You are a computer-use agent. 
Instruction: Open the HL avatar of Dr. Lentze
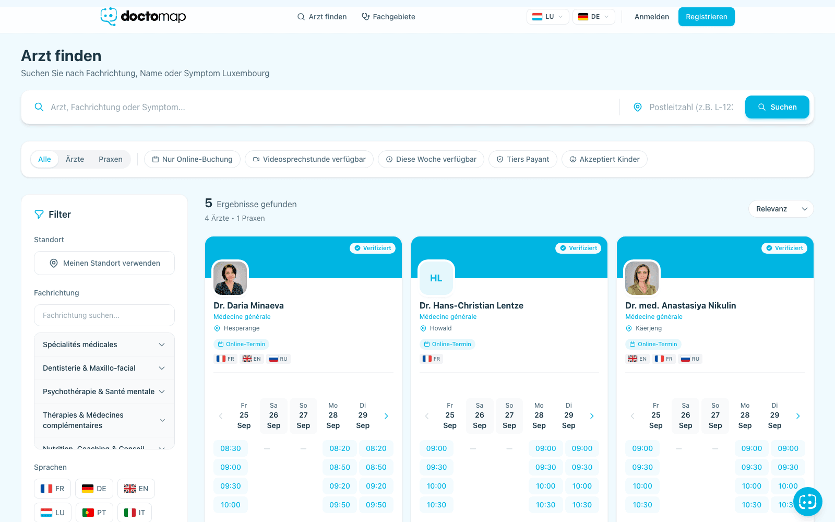(436, 278)
